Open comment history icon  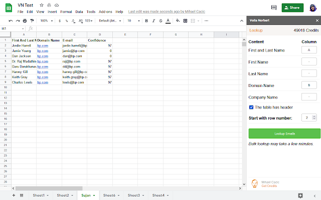point(274,8)
